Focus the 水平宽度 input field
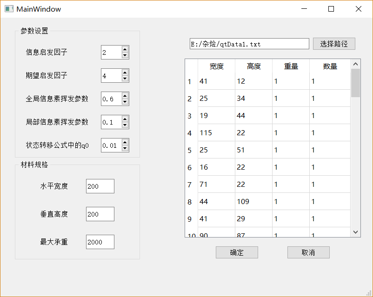This screenshot has height=297, width=373. tap(100, 186)
